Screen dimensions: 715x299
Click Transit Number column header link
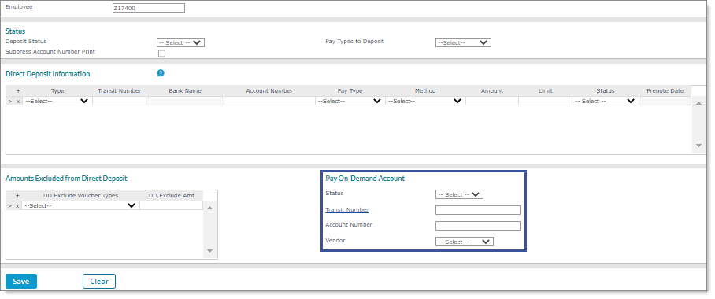120,90
